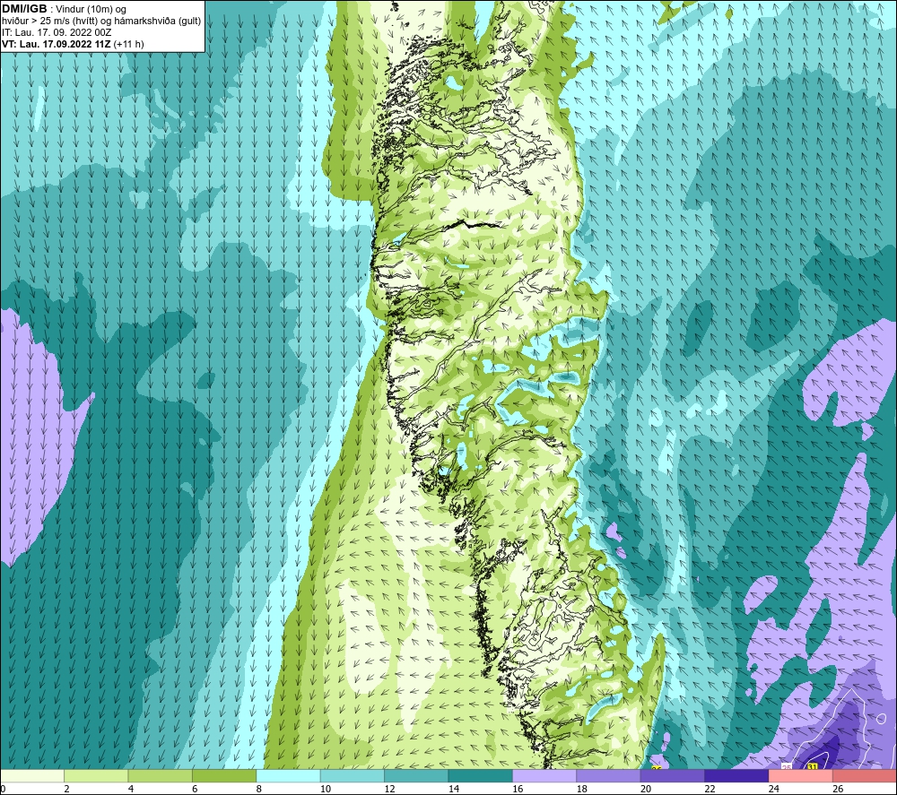Click the white '25' gust contour label
This screenshot has width=897, height=795.
pyautogui.click(x=787, y=766)
